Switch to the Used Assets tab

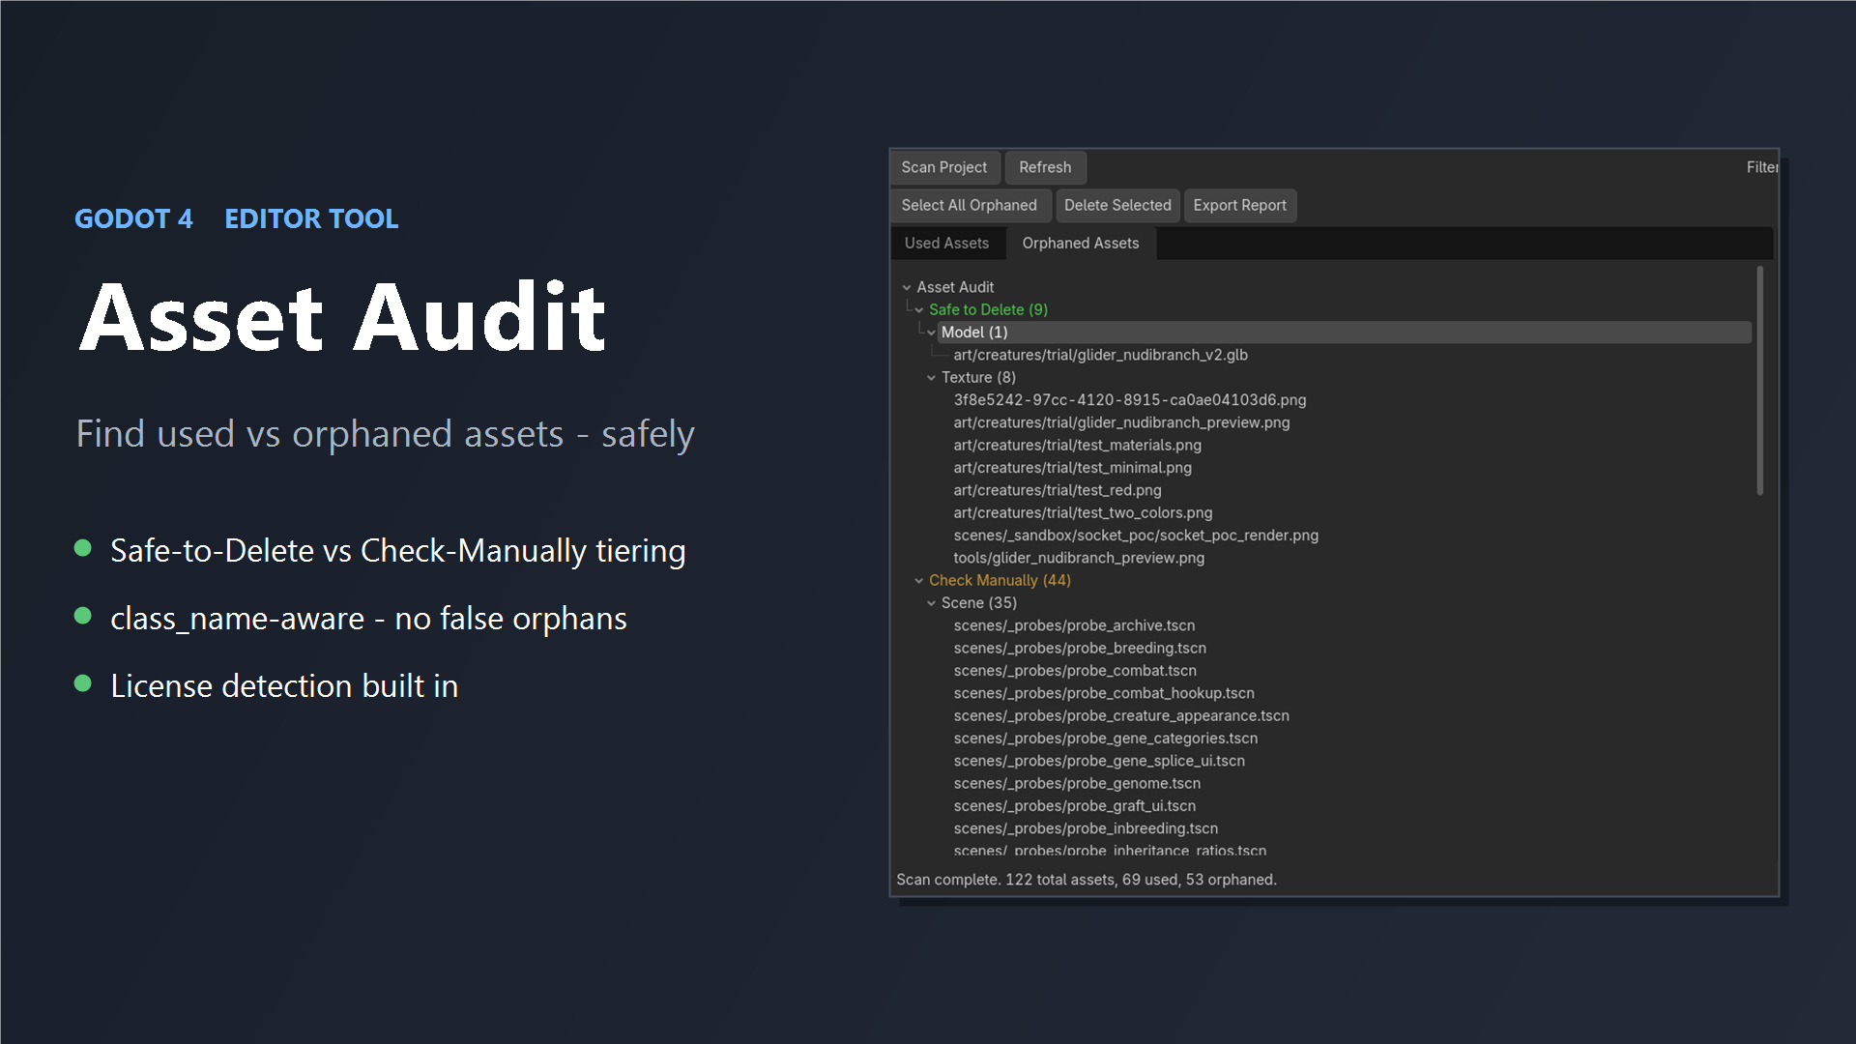[x=946, y=244]
